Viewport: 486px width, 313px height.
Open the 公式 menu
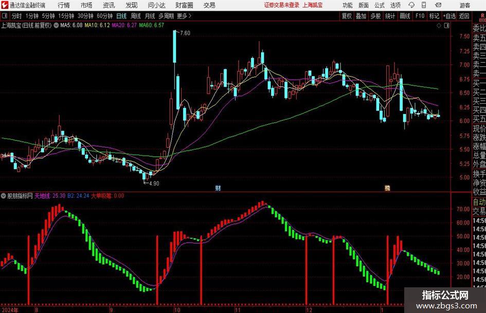pyautogui.click(x=380, y=5)
